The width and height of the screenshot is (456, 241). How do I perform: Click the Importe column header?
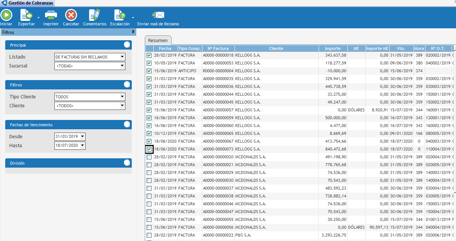[333, 48]
